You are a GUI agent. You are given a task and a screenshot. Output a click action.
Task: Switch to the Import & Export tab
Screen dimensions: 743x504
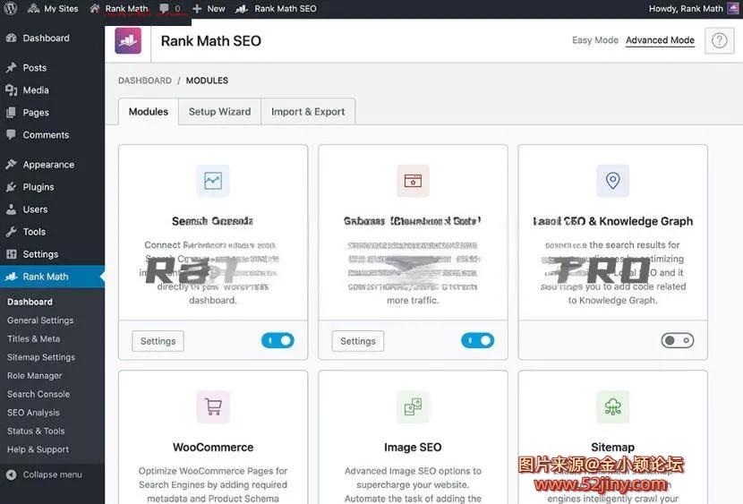tap(308, 112)
